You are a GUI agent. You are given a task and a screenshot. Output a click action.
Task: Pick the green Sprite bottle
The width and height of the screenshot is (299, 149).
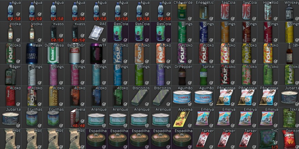[204, 75]
